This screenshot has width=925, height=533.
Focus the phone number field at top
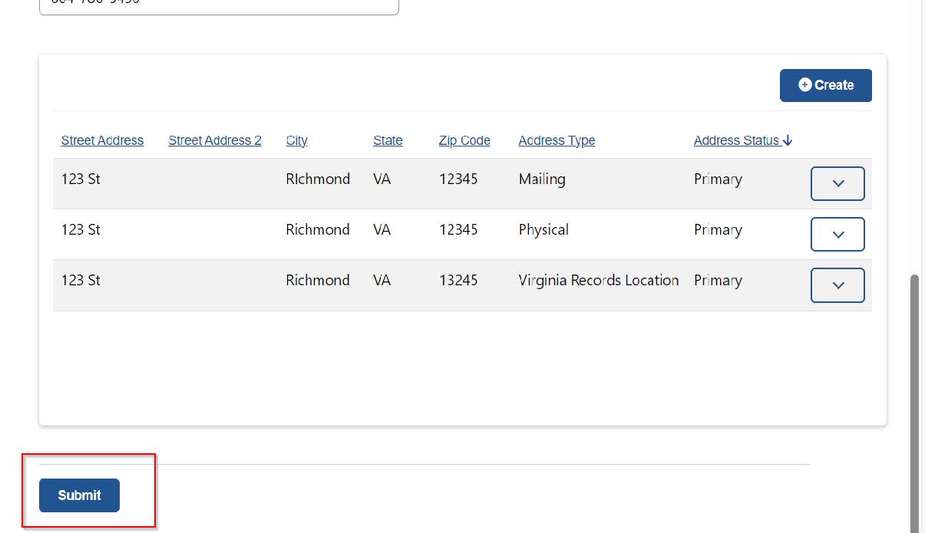click(219, 5)
